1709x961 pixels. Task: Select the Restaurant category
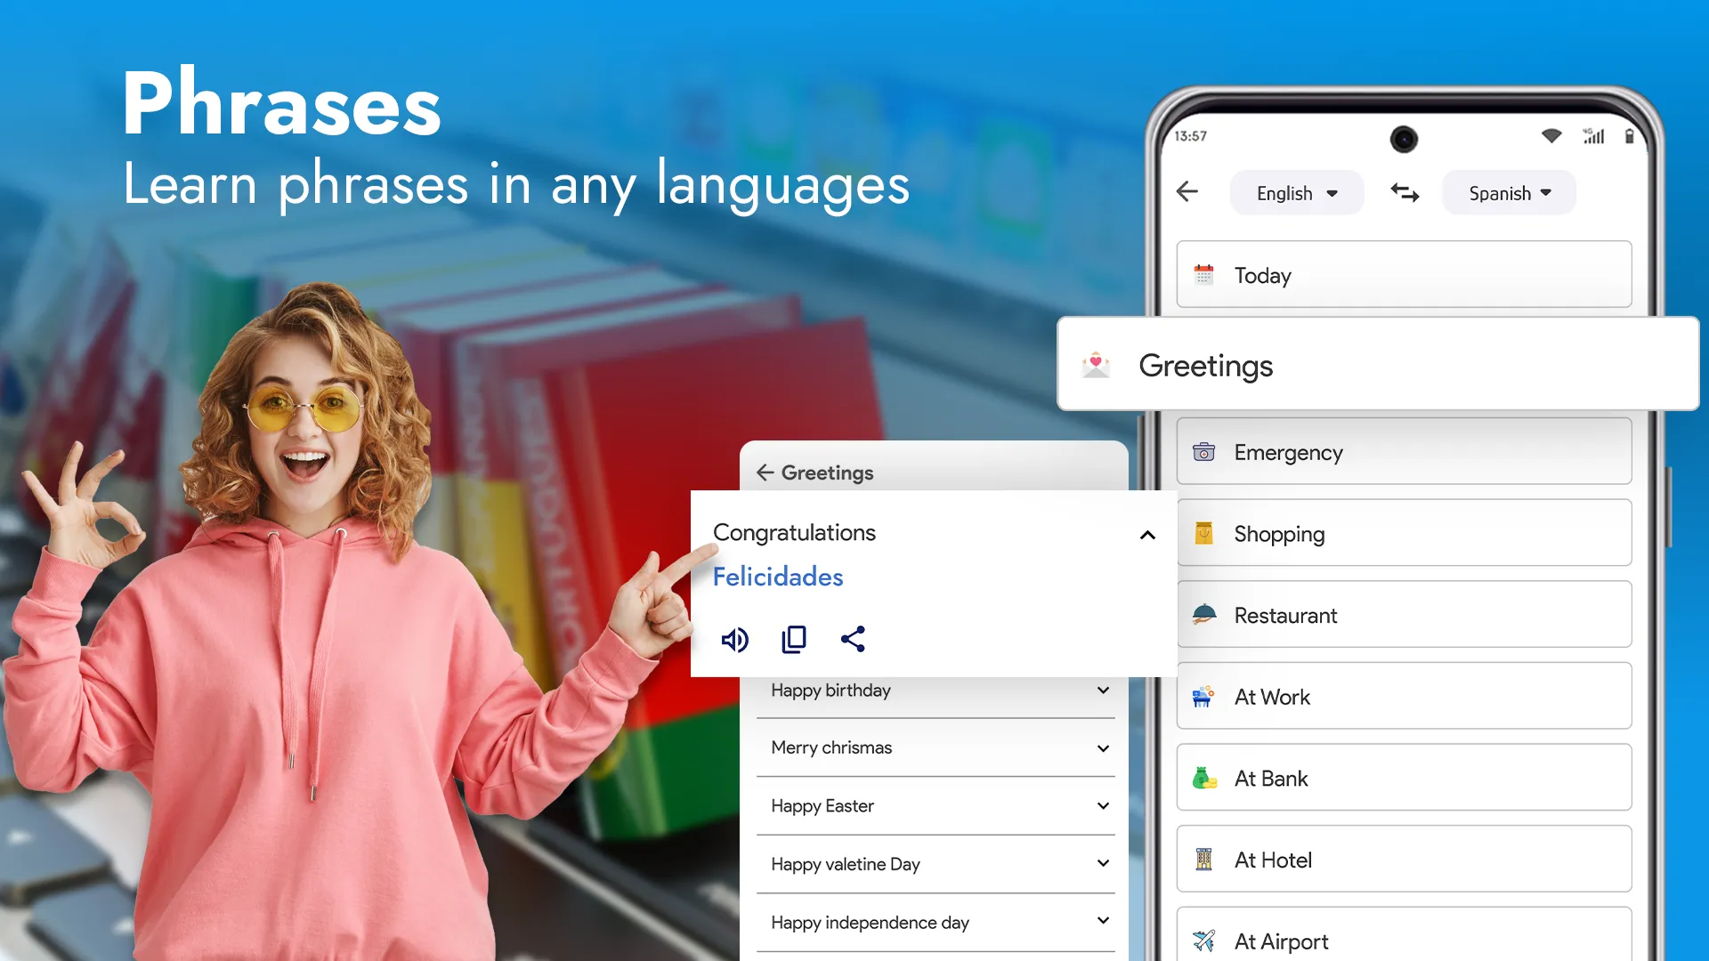(1404, 615)
